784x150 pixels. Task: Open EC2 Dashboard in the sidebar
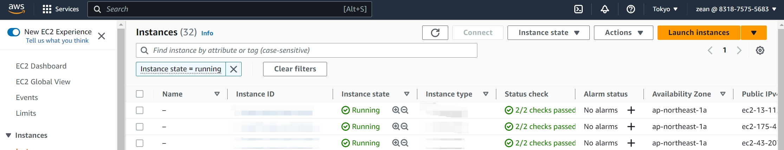(x=41, y=66)
